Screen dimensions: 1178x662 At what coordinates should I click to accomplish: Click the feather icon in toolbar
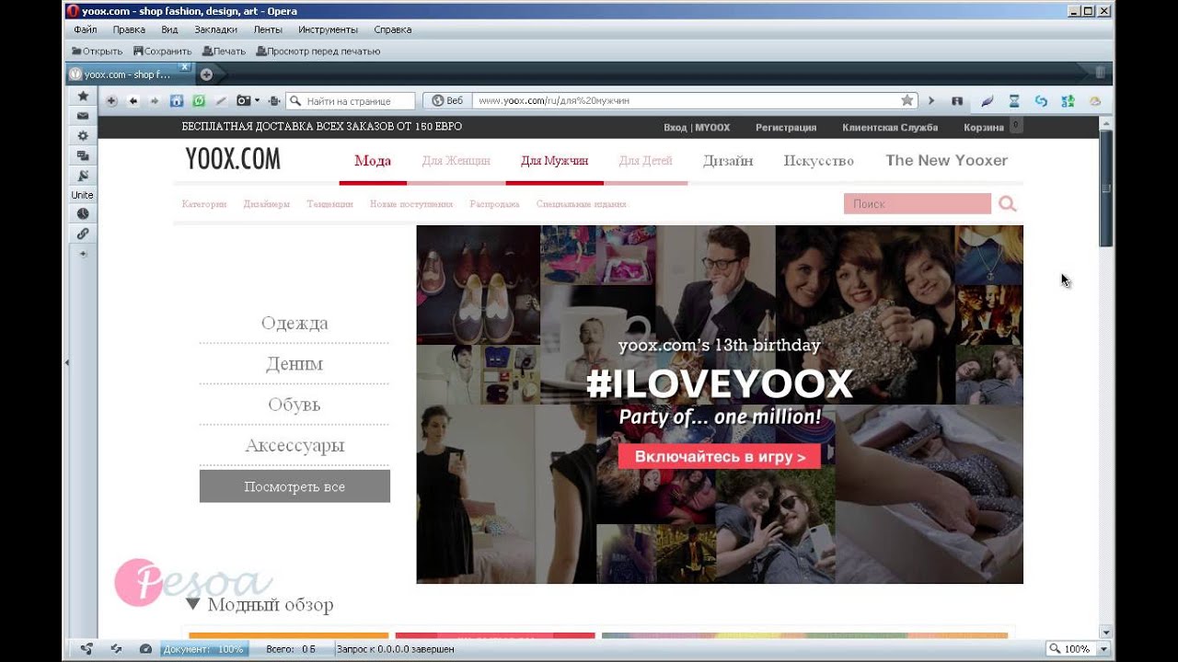[x=987, y=101]
